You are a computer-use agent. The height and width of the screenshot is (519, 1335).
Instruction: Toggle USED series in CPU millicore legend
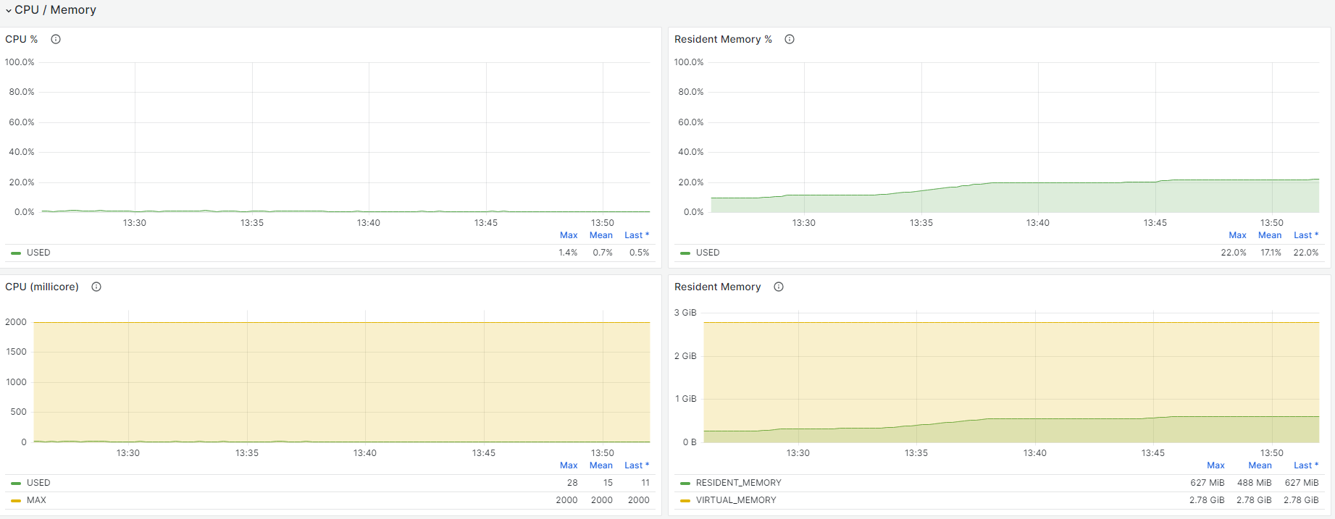point(38,483)
